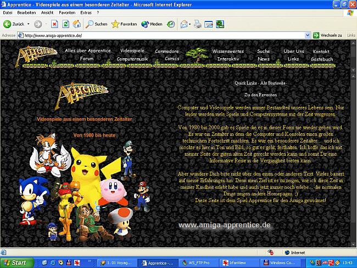The width and height of the screenshot is (357, 268).
Task: Refresh the page with green arrows icon
Action: (x=65, y=24)
